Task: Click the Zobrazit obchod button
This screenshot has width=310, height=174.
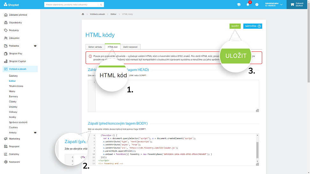Action: 297,4
